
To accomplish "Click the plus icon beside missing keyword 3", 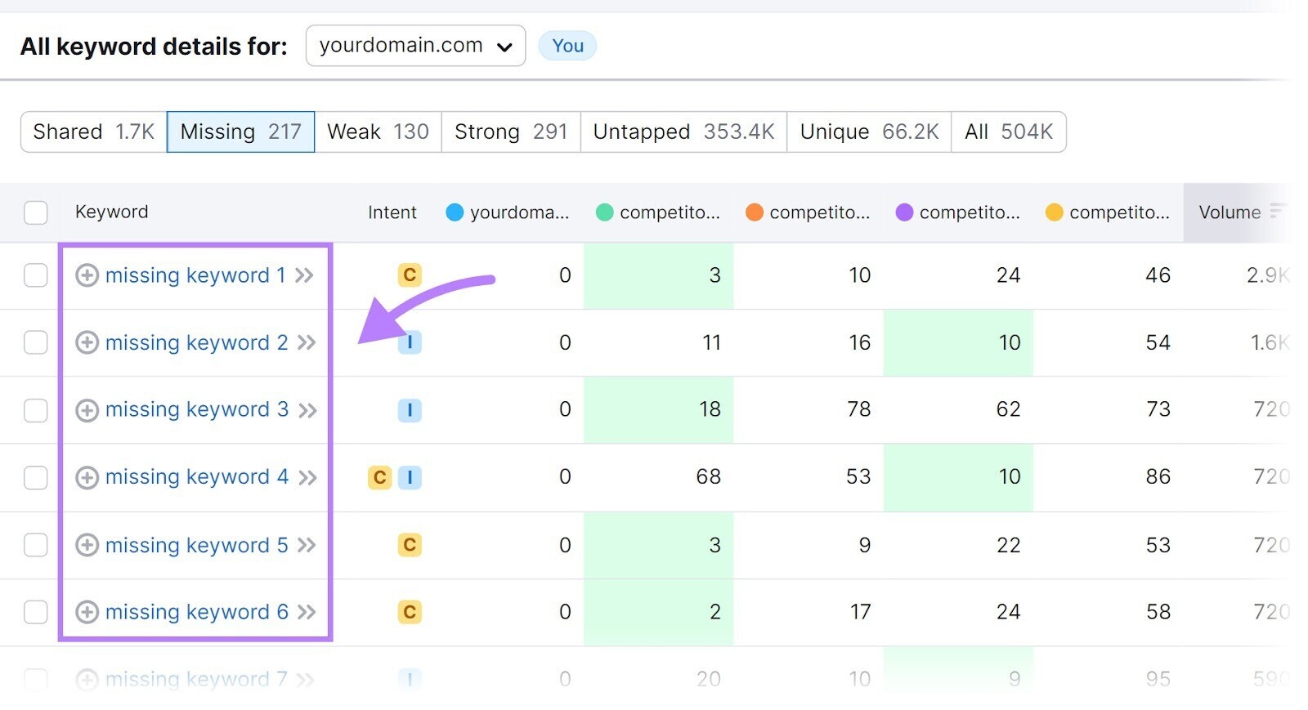I will (x=87, y=410).
